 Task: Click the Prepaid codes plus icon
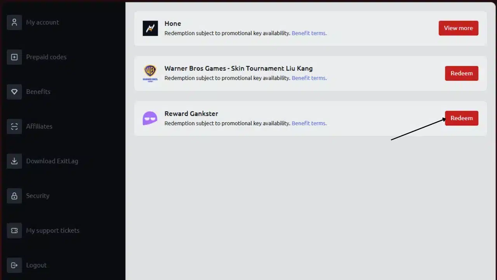tap(14, 57)
